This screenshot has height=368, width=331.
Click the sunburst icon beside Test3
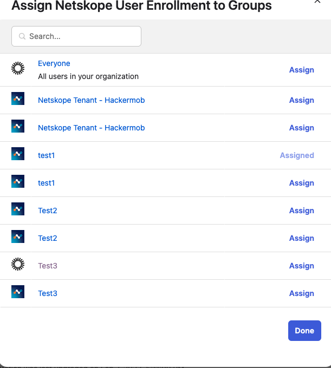pos(18,264)
